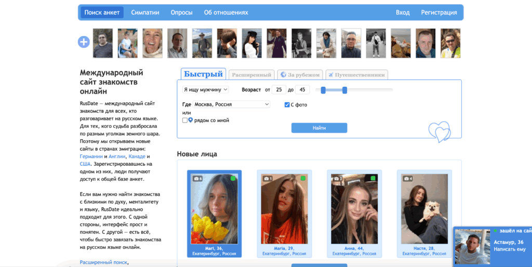Click the left age range slider handle
Image resolution: width=532 pixels, height=267 pixels.
click(323, 90)
